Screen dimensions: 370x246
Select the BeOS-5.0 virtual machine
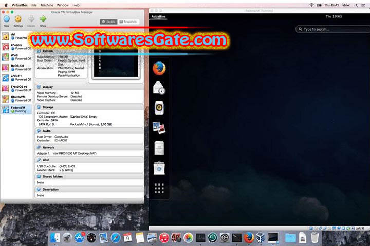[x=16, y=67]
